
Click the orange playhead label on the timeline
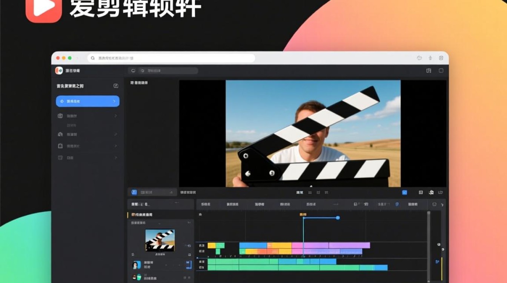[x=303, y=214]
